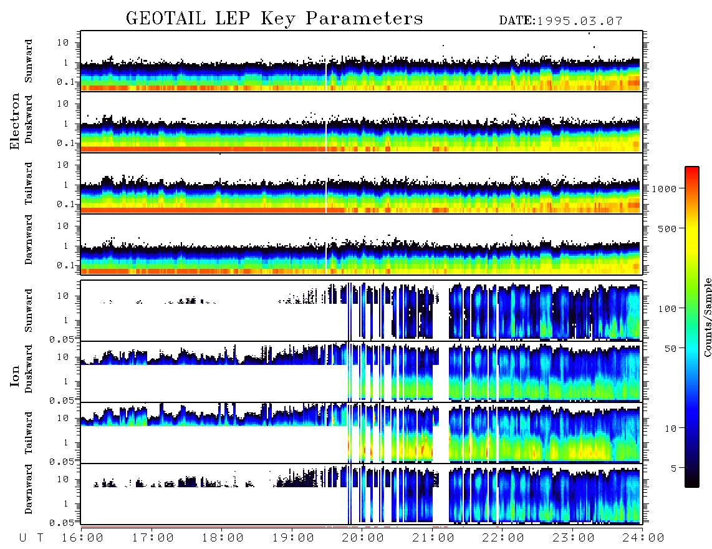Screen dimensions: 712x549
Task: Click the 1000 colorbar tick label
Action: [664, 188]
